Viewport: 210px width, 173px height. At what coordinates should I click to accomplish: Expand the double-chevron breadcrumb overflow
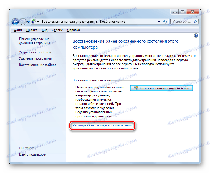(38, 22)
